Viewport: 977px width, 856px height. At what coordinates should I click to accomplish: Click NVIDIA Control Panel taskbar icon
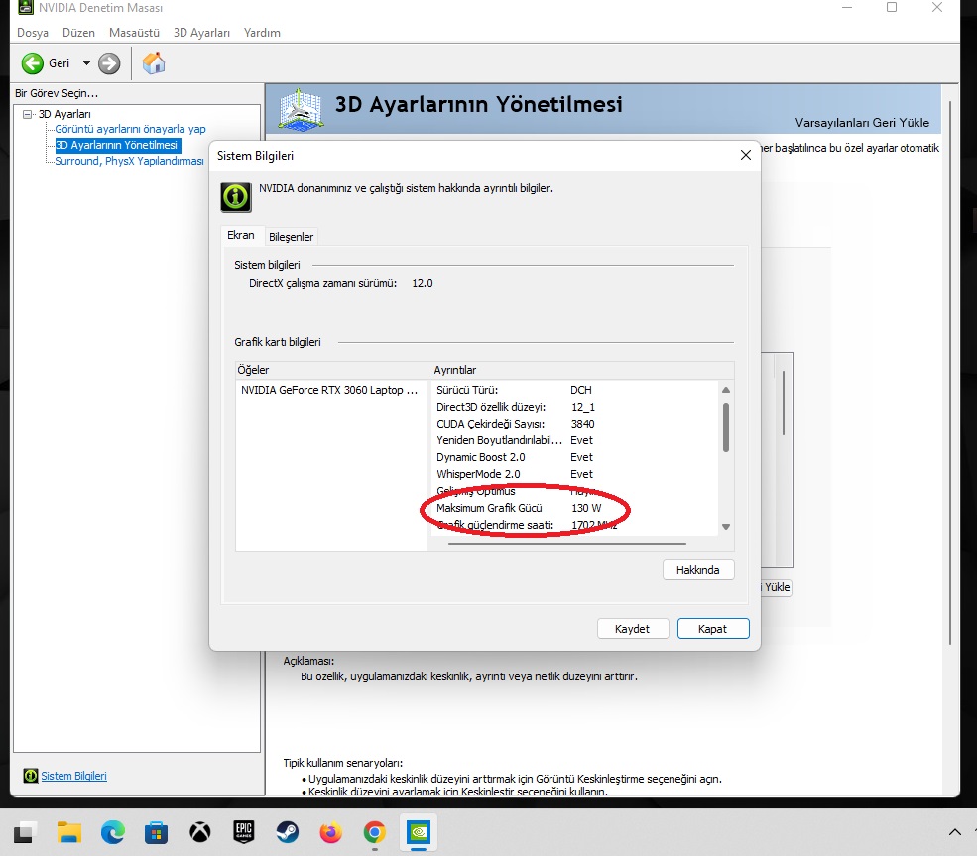click(419, 832)
